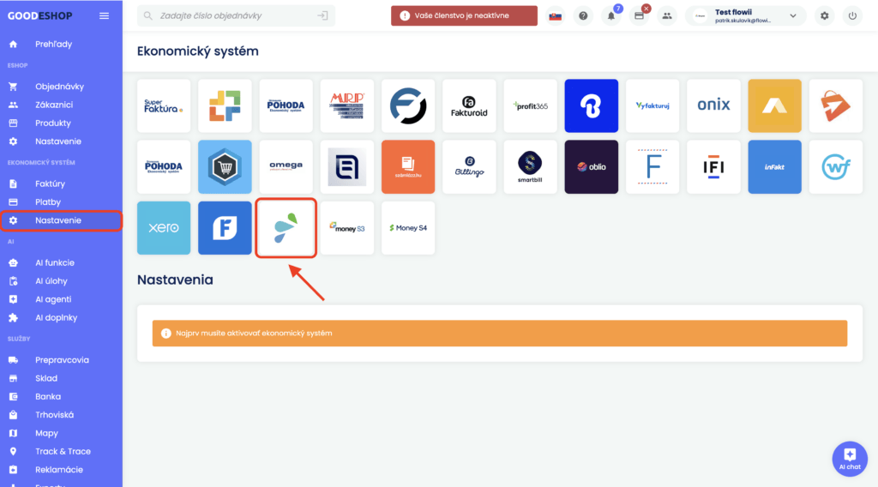Choose the IFI invoicing tile
The width and height of the screenshot is (878, 487).
tap(713, 167)
